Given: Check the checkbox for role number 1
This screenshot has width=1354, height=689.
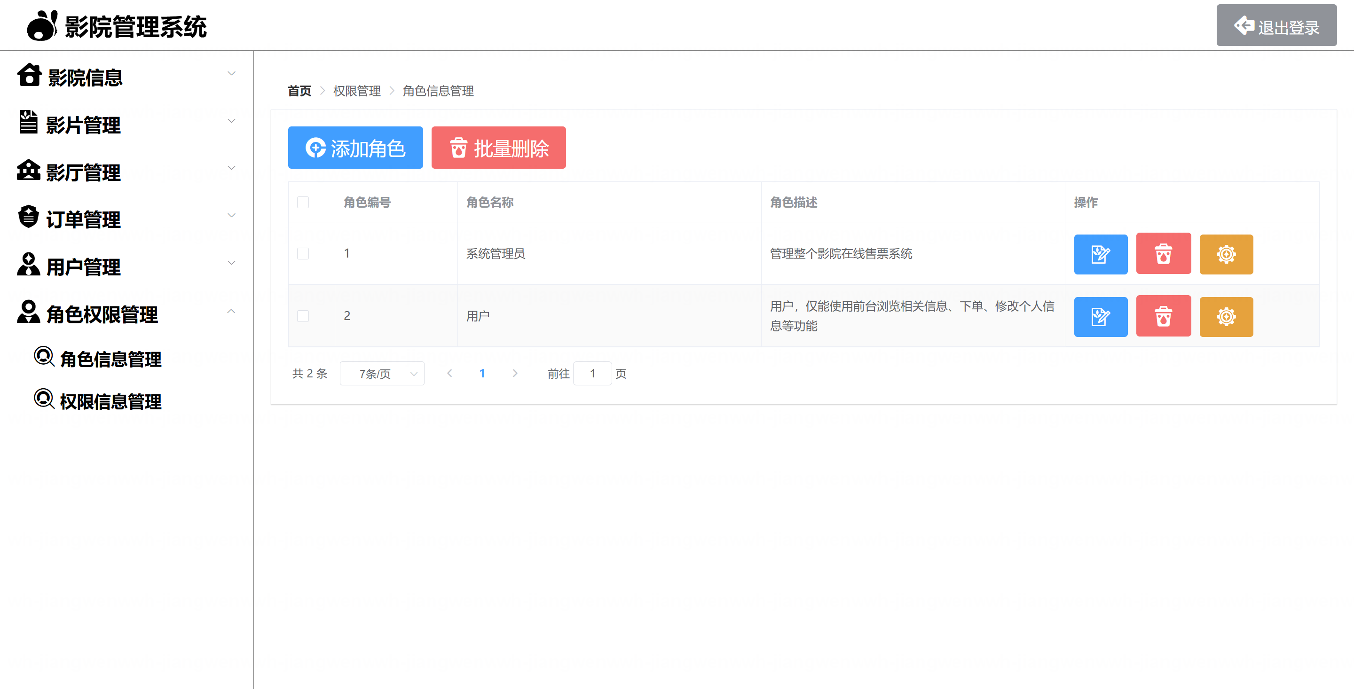Looking at the screenshot, I should pos(303,253).
